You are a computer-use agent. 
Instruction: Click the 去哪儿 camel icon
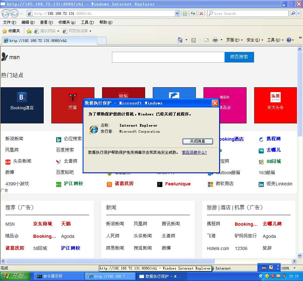point(261,151)
